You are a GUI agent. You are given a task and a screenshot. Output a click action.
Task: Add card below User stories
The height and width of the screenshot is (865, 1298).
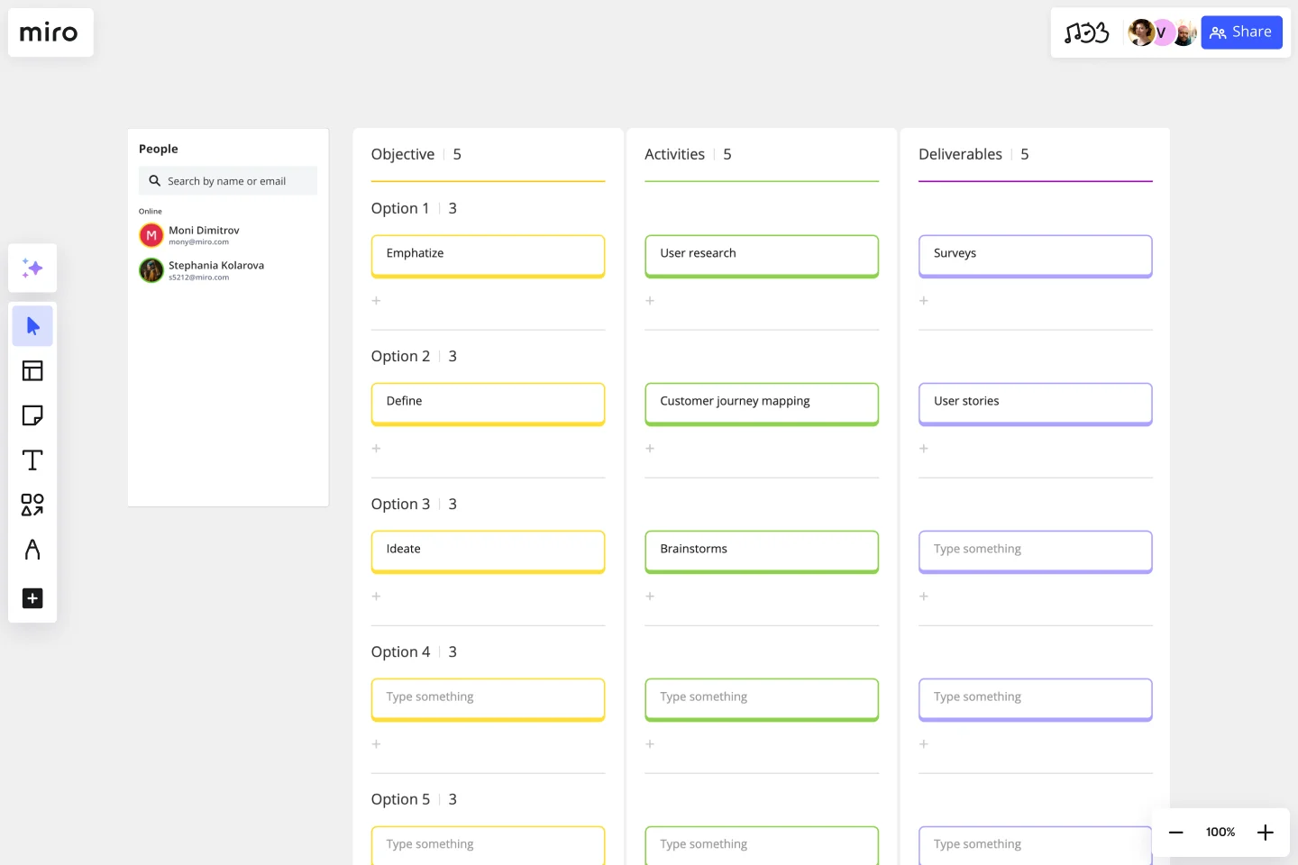[x=924, y=449]
